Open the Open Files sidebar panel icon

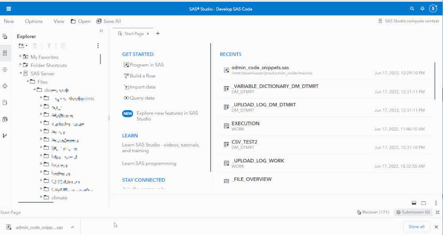point(5,36)
